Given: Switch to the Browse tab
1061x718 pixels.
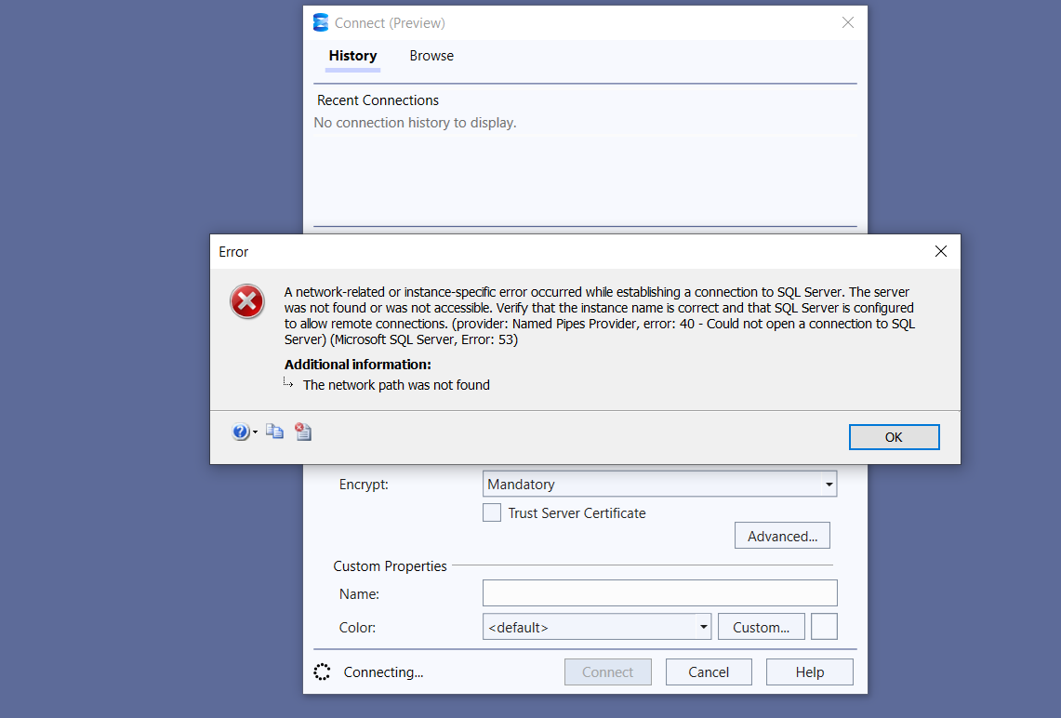Looking at the screenshot, I should [431, 56].
